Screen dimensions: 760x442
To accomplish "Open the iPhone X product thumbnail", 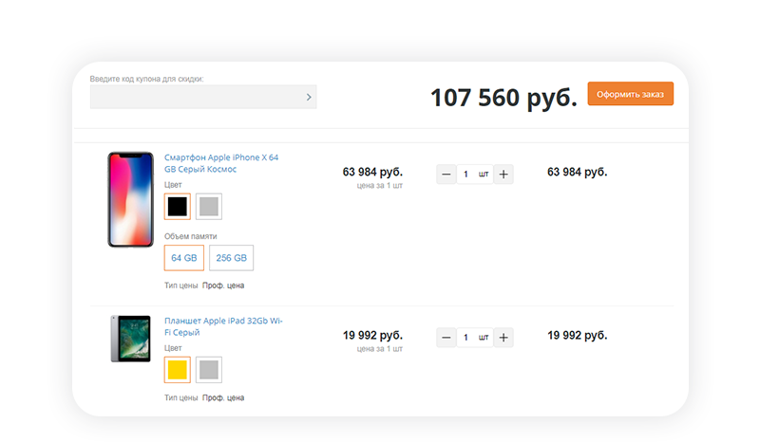I will coord(130,199).
